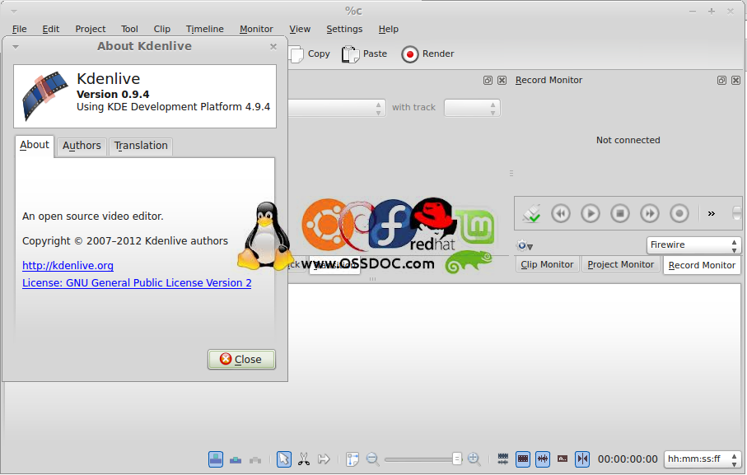Open the Clip menu
This screenshot has width=747, height=475.
[x=162, y=29]
